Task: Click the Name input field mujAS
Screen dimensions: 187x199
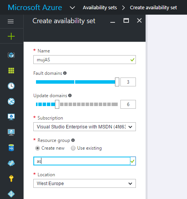Action: pyautogui.click(x=84, y=60)
